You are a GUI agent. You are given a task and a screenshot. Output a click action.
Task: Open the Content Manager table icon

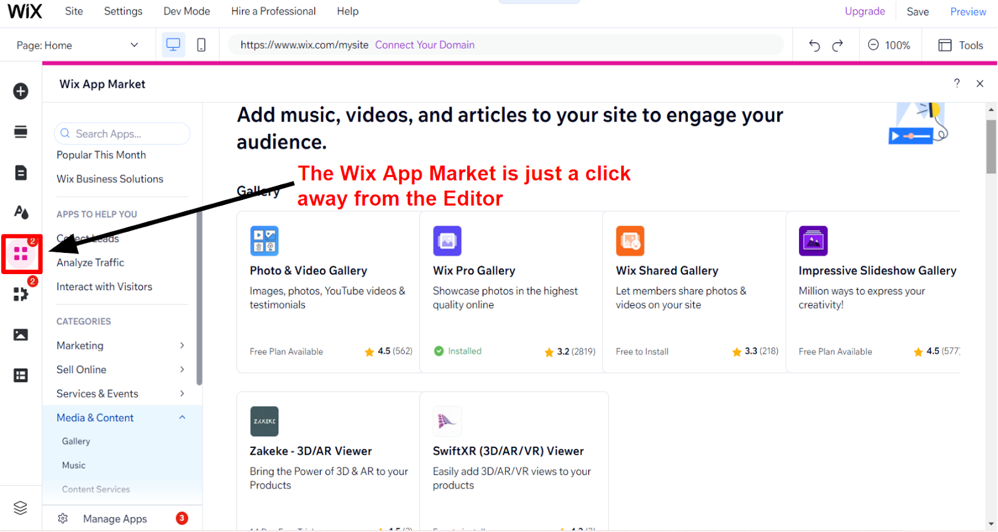[21, 375]
